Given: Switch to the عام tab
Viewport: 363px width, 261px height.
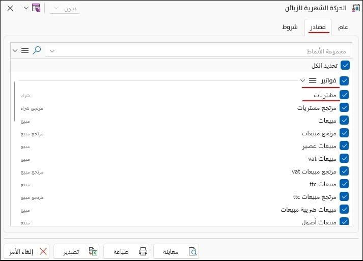Looking at the screenshot, I should coord(343,27).
